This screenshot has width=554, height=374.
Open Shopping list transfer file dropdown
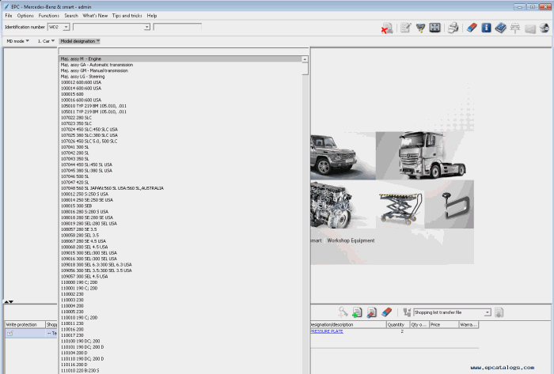tap(488, 312)
